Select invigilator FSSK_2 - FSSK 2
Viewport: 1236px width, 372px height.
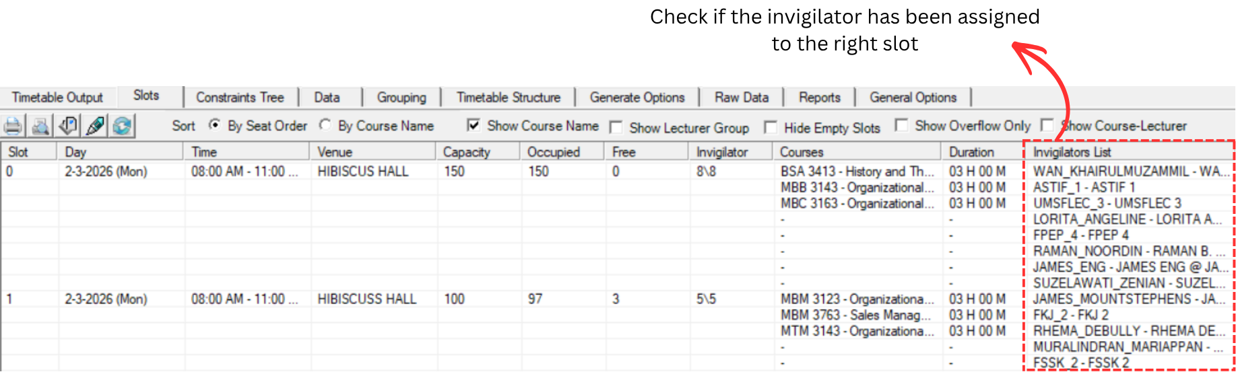(1080, 363)
